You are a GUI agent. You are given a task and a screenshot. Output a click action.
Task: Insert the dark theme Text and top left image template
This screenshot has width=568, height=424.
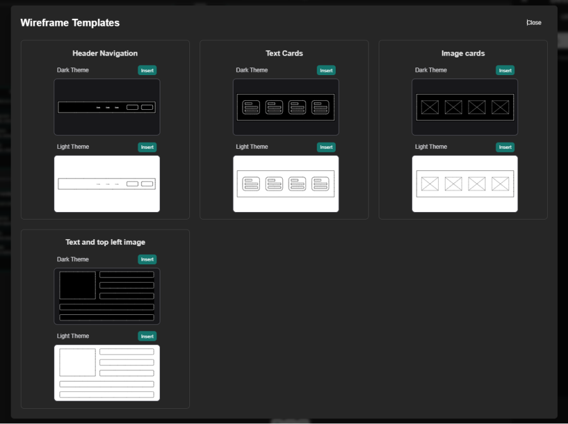click(x=147, y=259)
